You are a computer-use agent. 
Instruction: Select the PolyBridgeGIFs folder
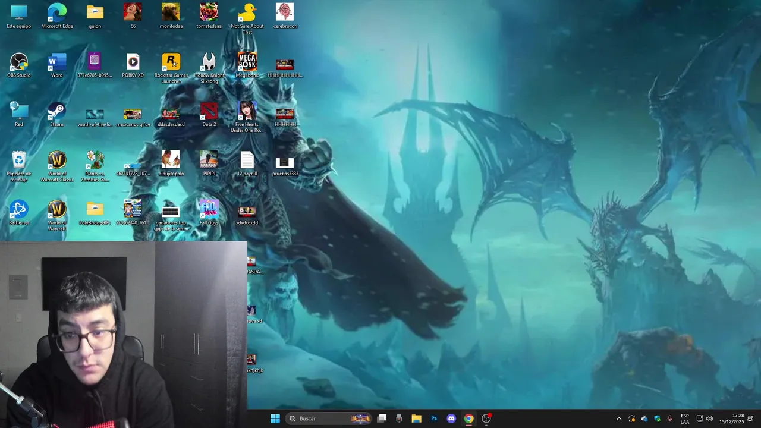95,213
